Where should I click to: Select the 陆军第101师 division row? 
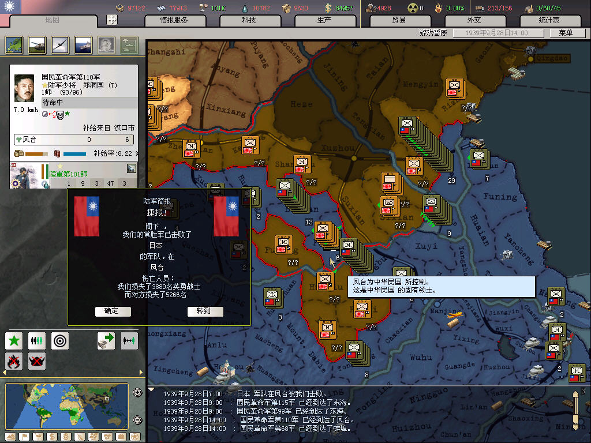[74, 175]
